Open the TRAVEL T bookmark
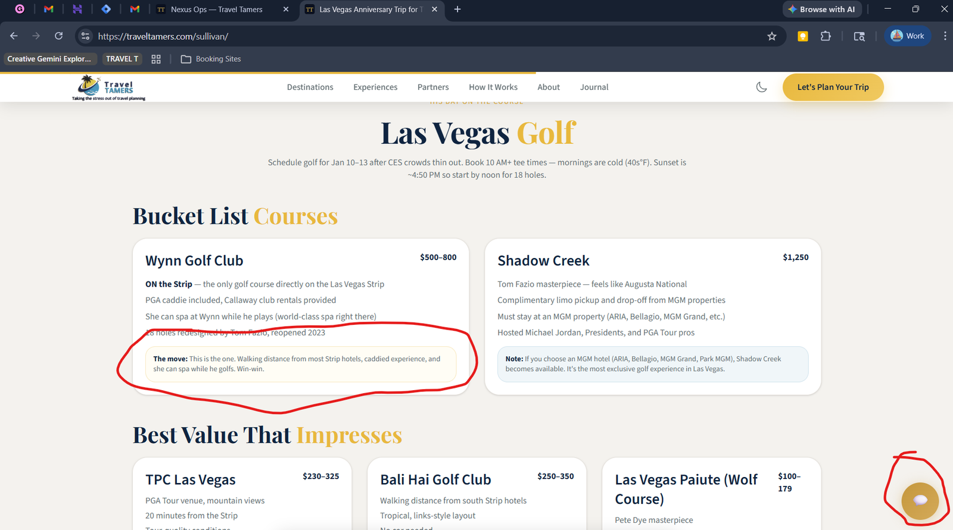 122,59
